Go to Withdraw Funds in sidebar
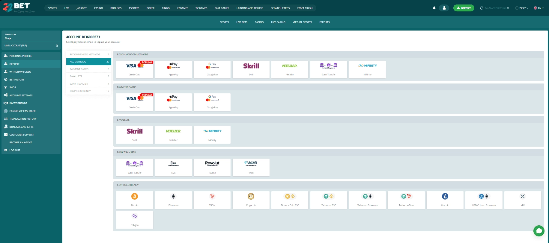The image size is (549, 243). click(x=20, y=72)
